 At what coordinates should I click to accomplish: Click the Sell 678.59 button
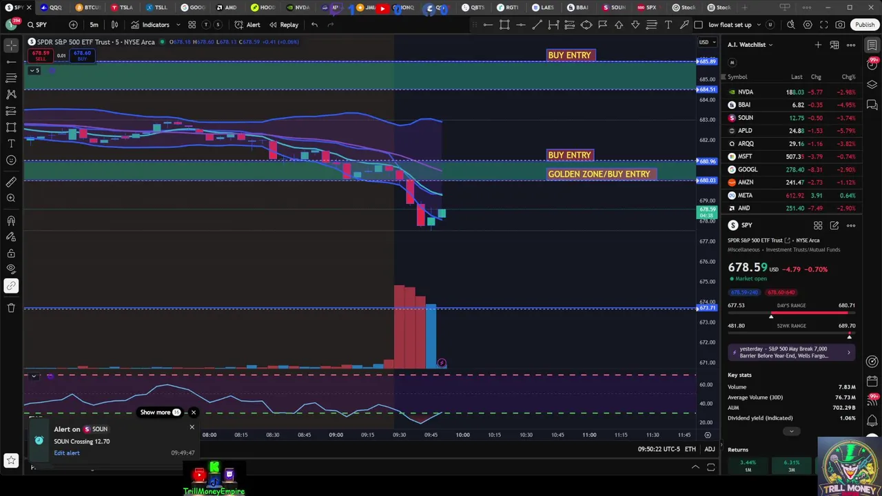(41, 55)
